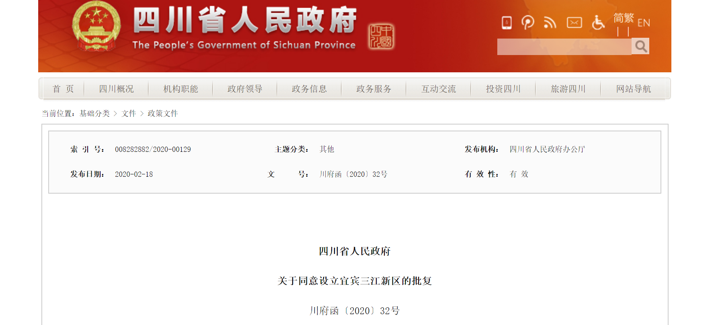Click the mobile phone version icon
This screenshot has height=325, width=716.
507,22
